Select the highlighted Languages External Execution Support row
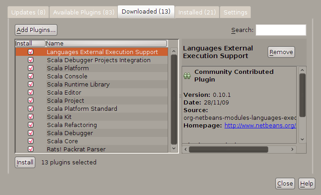This screenshot has height=195, width=321. [92, 52]
